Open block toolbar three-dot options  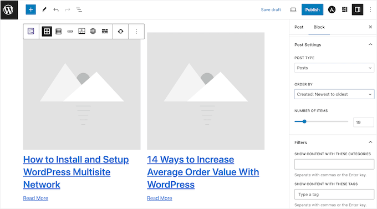tap(136, 31)
